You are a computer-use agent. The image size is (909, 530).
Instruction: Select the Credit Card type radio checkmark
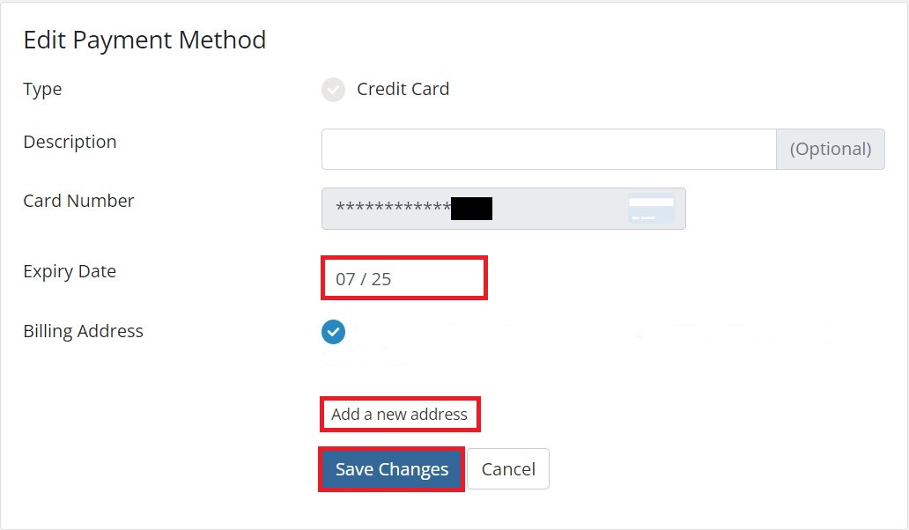[333, 90]
